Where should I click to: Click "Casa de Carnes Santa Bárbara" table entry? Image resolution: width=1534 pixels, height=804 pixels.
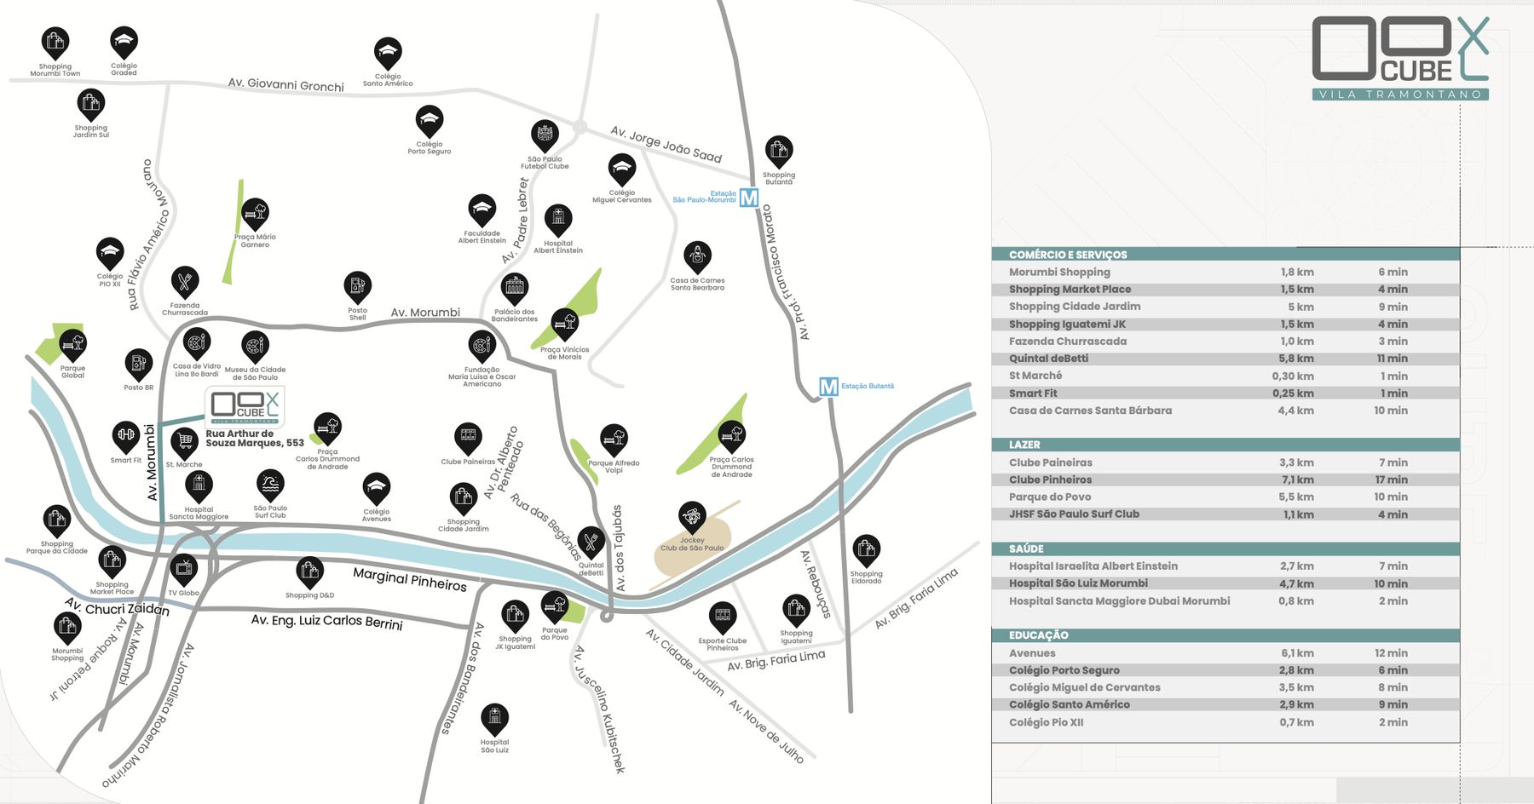coord(1090,411)
